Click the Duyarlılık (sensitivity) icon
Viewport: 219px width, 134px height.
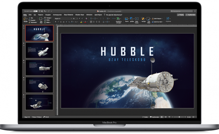(x=168, y=19)
